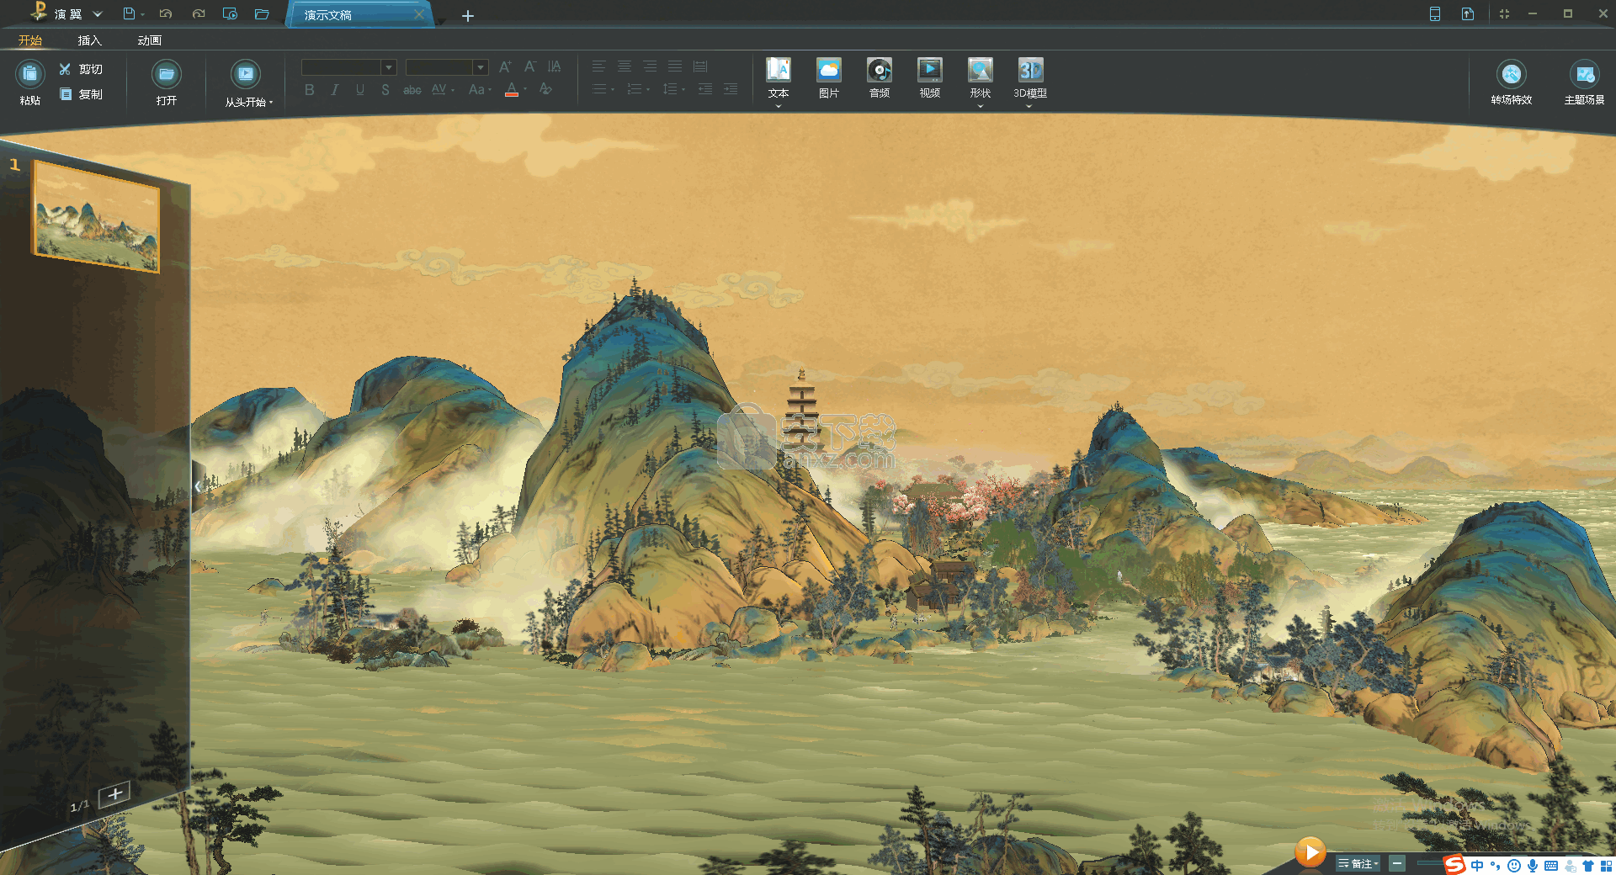Image resolution: width=1616 pixels, height=875 pixels.
Task: Switch to 插入 ribbon tab
Action: (x=89, y=40)
